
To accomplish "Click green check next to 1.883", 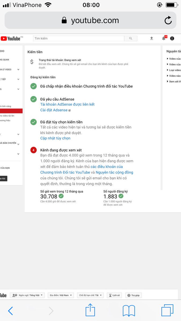I will 121,196.
